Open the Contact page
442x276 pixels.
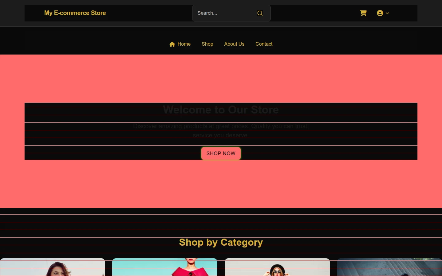[264, 44]
